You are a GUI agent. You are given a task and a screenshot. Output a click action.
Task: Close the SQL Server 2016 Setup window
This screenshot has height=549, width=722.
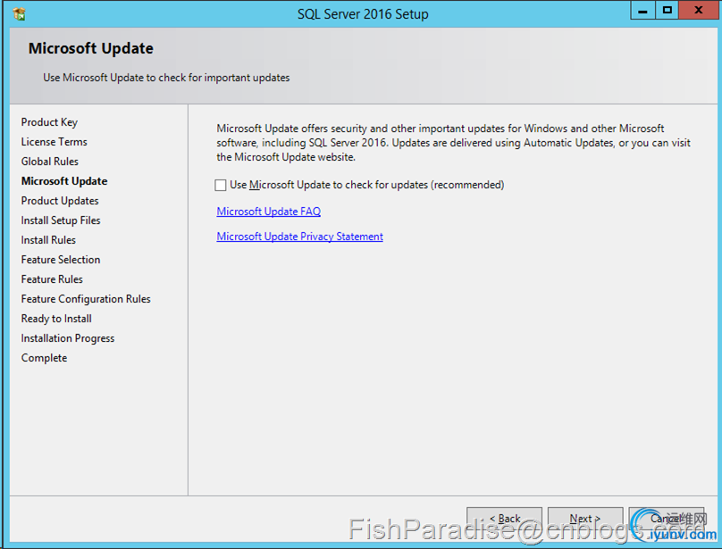click(x=699, y=10)
